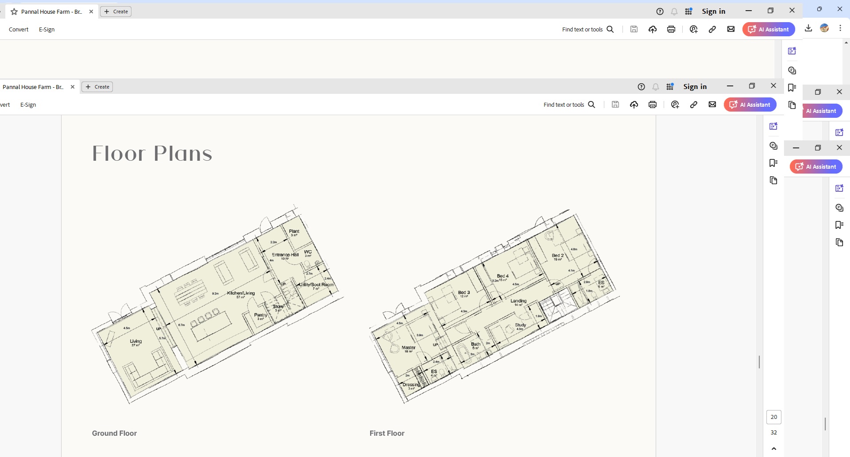The image size is (850, 457).
Task: Click Find text or tools in the front window
Action: tap(569, 105)
